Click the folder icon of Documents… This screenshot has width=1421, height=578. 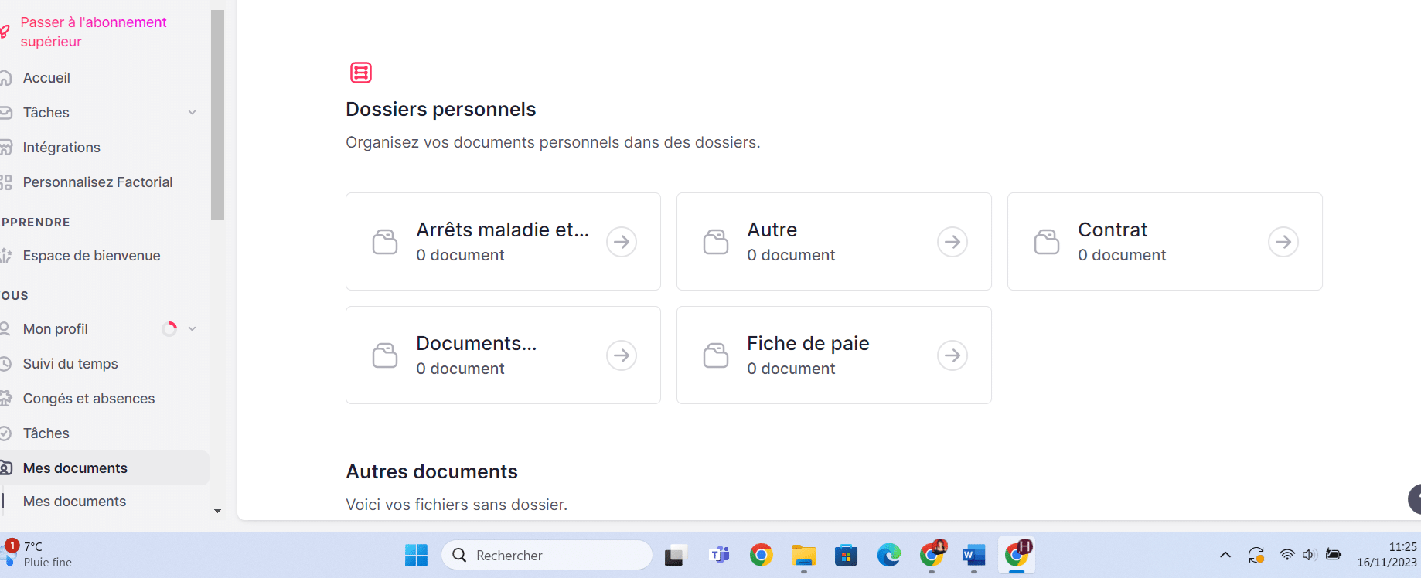click(385, 355)
